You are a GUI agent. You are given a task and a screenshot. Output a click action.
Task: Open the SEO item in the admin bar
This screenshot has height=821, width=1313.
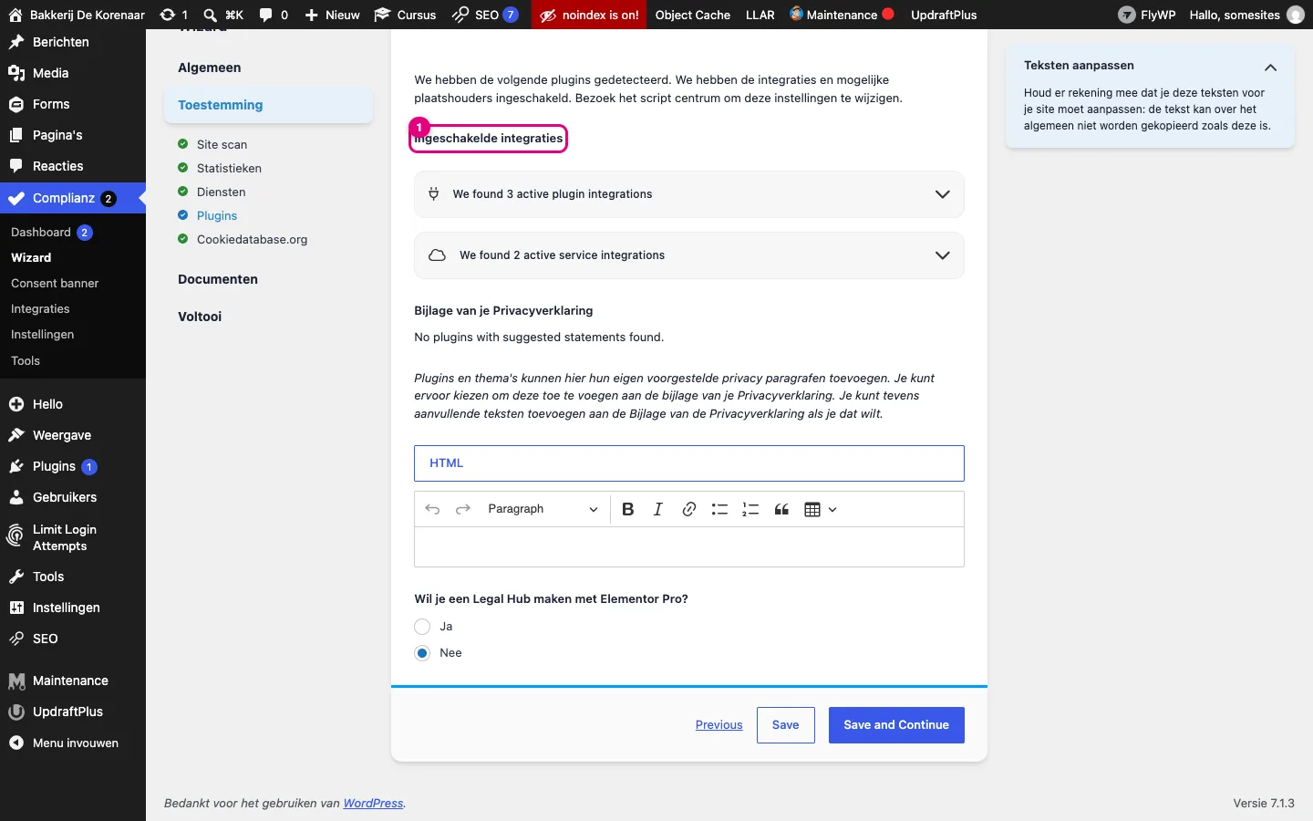[486, 15]
